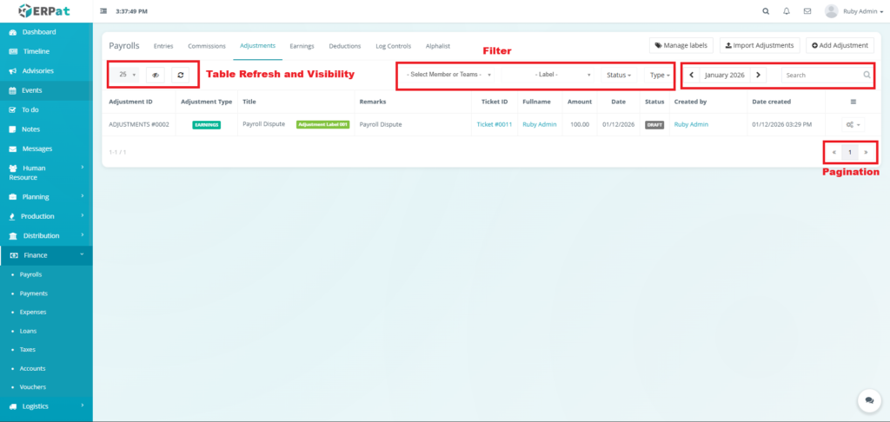Toggle column visibility eye icon

pyautogui.click(x=156, y=75)
